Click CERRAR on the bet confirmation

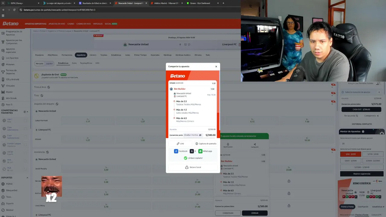[255, 213]
